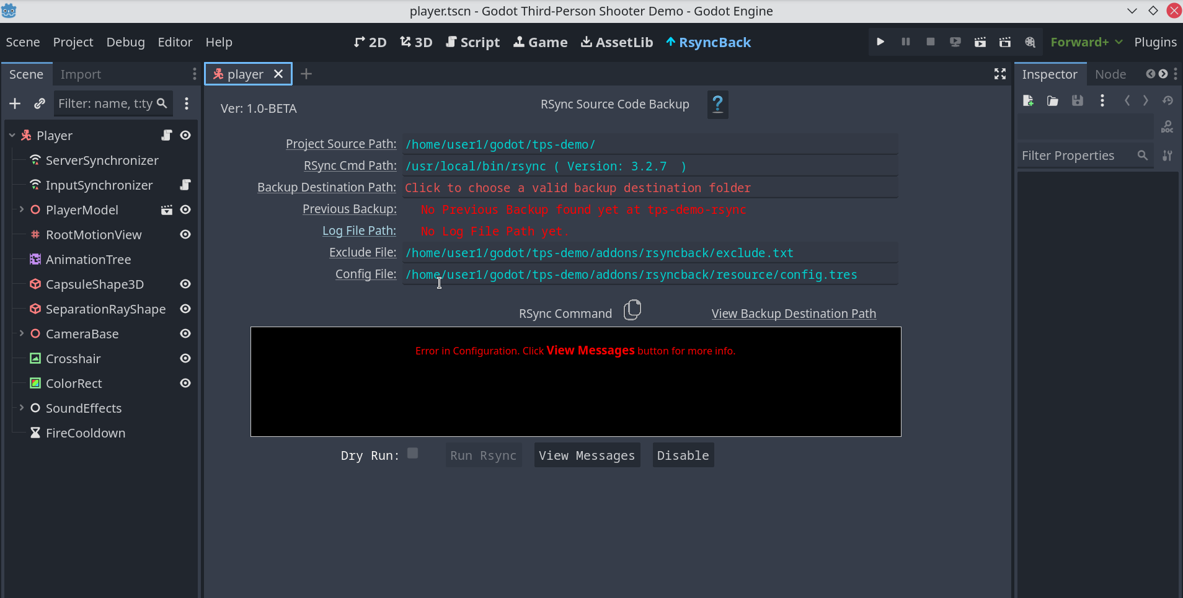Copy the RSync command to clipboard
The height and width of the screenshot is (598, 1183).
click(x=632, y=309)
